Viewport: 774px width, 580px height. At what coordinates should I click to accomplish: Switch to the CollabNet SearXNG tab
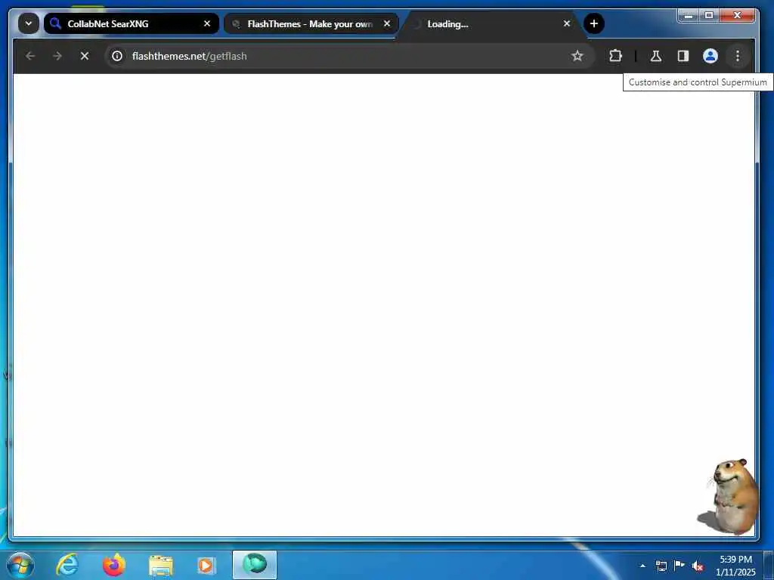(x=132, y=23)
